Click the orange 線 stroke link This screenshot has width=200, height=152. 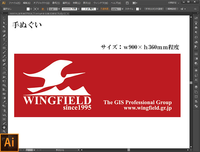(43, 9)
